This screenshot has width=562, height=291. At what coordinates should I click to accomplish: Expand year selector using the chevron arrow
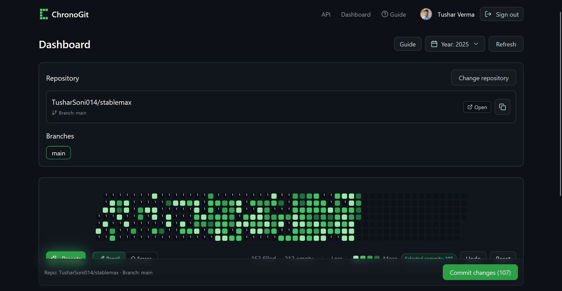[x=476, y=44]
